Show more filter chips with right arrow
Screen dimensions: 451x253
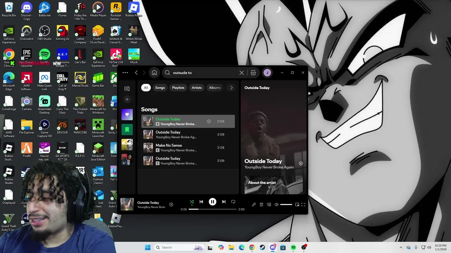[x=231, y=88]
